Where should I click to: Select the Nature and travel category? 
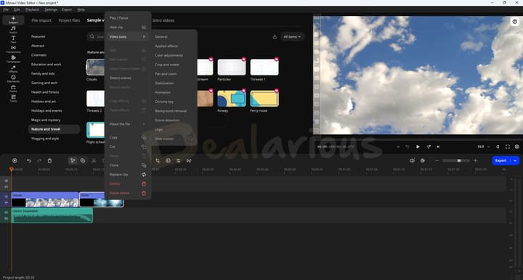pyautogui.click(x=54, y=129)
